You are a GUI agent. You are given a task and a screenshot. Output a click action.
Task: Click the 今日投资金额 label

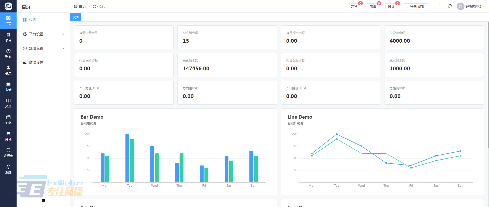[x=295, y=33]
